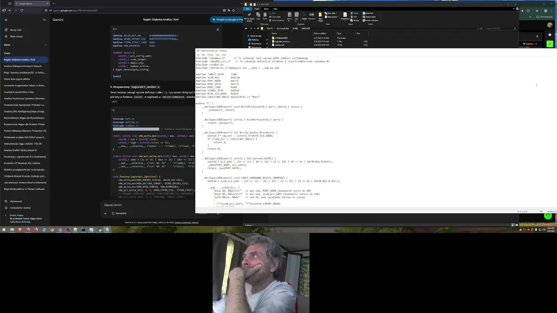The height and width of the screenshot is (313, 557).
Task: Click the Gemini sidebar search icon
Action: pos(44,20)
